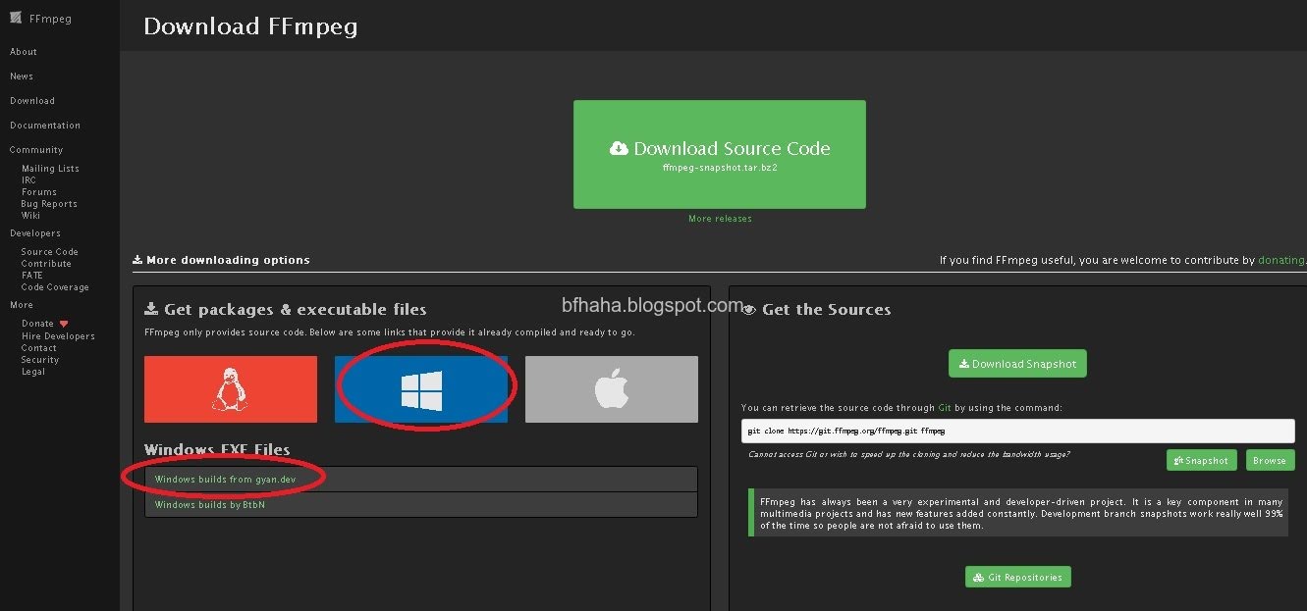Go to Download in the sidebar

point(32,101)
